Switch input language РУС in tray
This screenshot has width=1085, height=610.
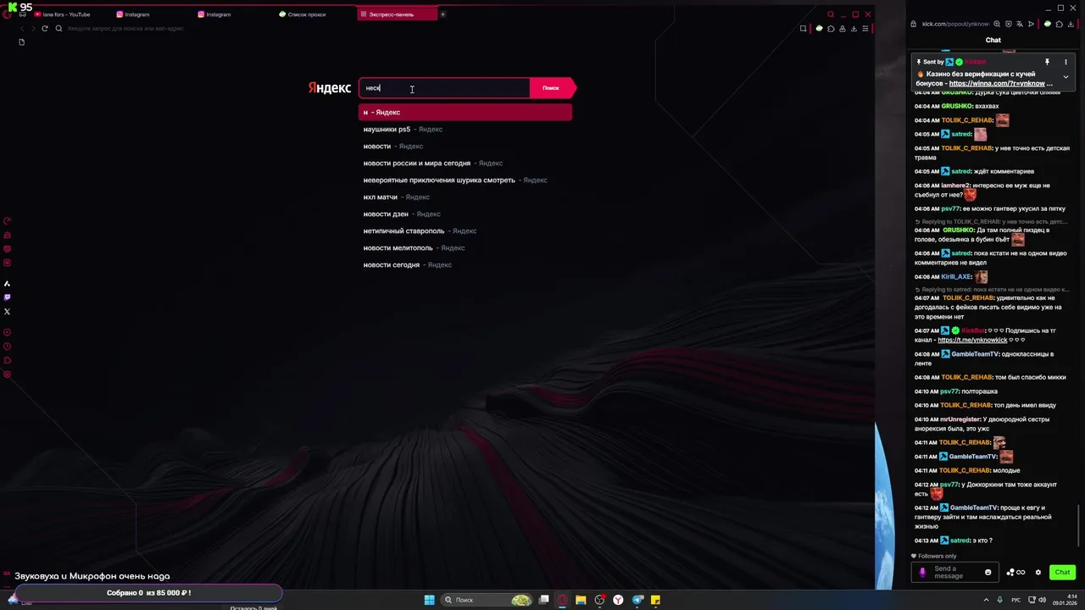(x=1016, y=600)
